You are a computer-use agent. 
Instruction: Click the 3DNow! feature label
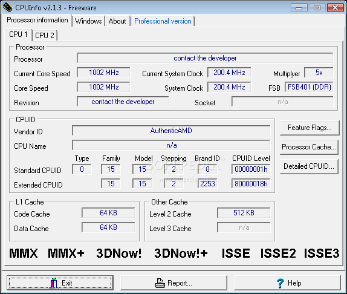click(119, 253)
